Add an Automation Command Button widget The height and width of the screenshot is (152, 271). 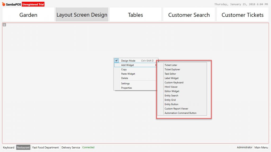click(180, 113)
